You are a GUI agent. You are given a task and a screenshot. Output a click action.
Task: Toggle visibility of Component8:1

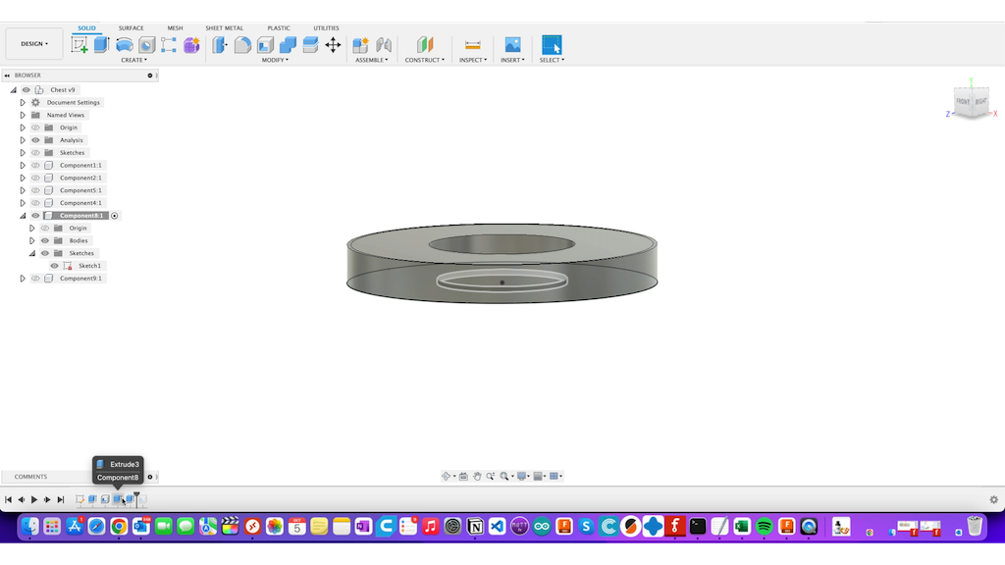point(36,216)
